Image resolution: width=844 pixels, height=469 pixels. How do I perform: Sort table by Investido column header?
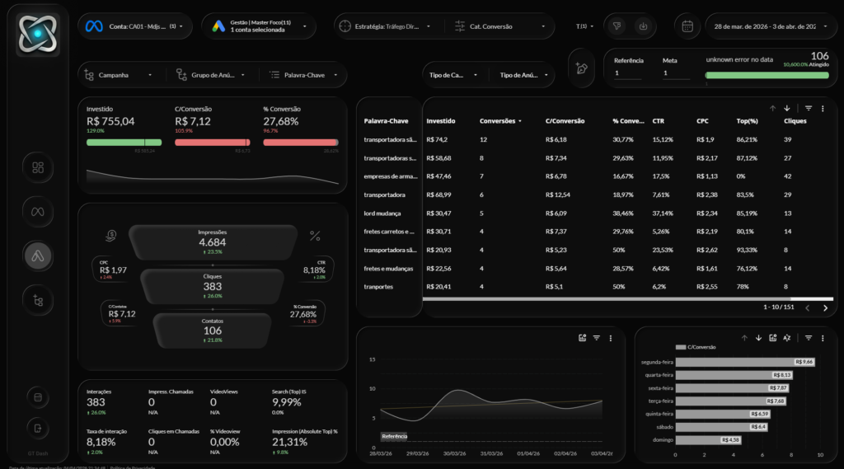pyautogui.click(x=440, y=121)
